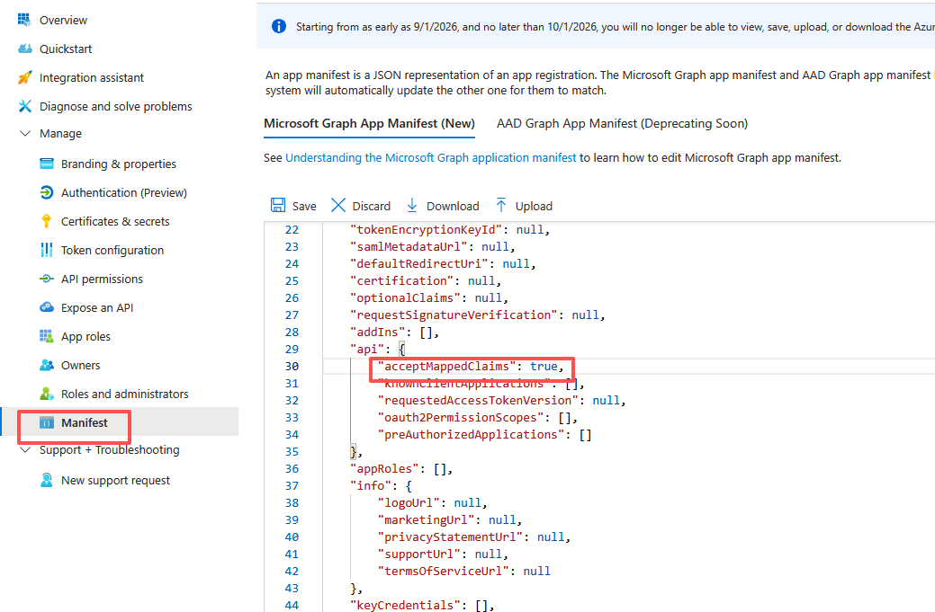Click "preAuthorizedApplications" on line 34
This screenshot has width=935, height=612.
tap(471, 435)
